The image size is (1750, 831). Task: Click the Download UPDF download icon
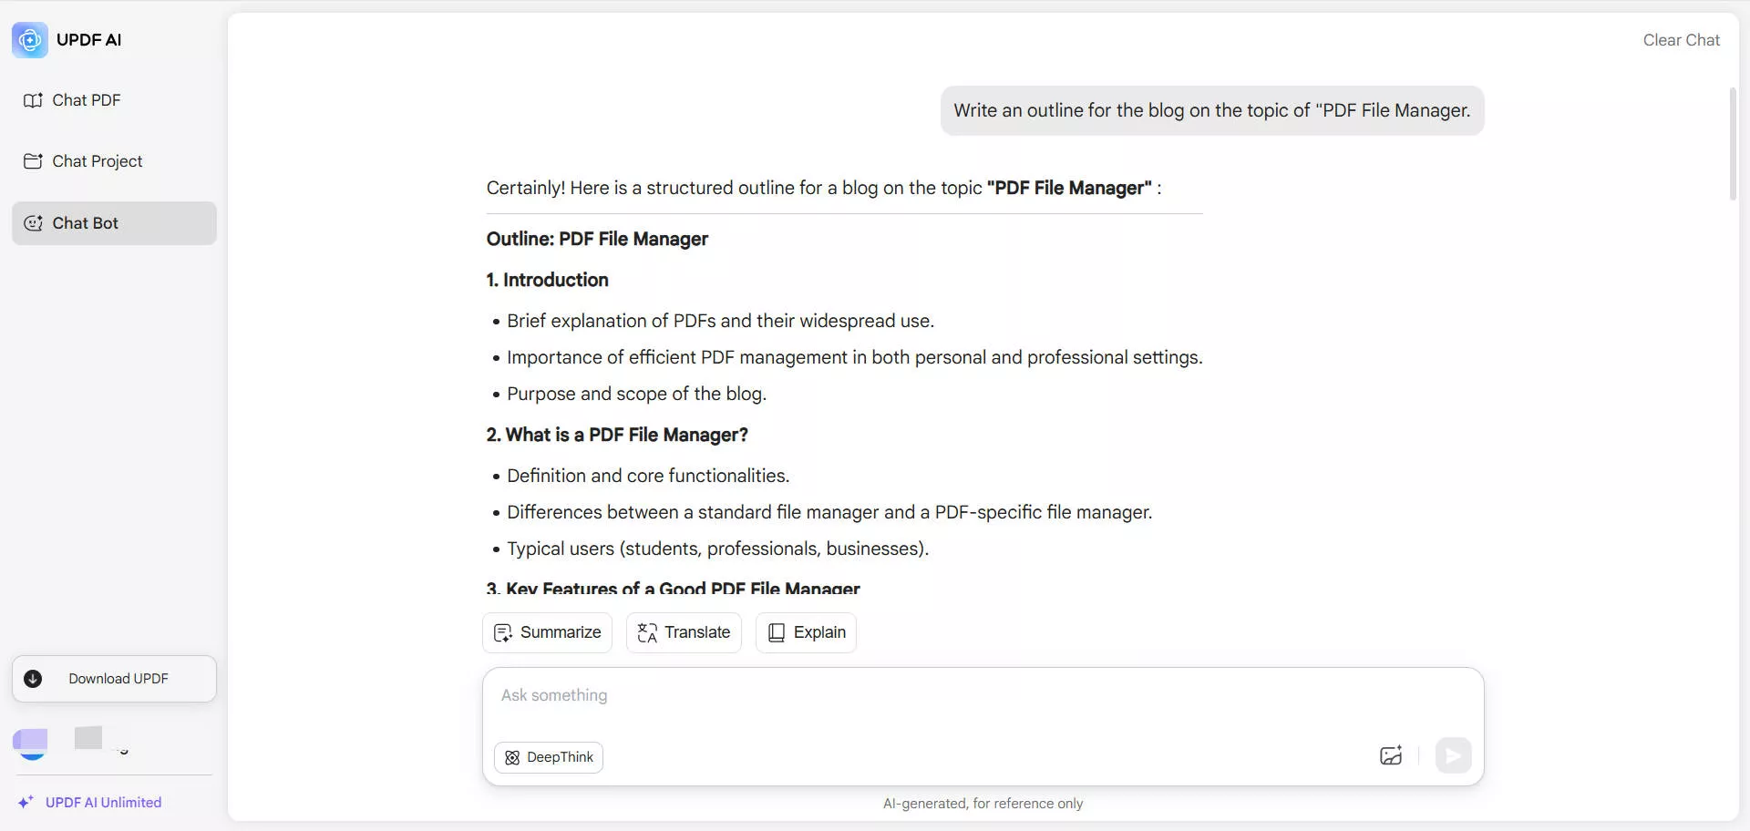pyautogui.click(x=33, y=679)
